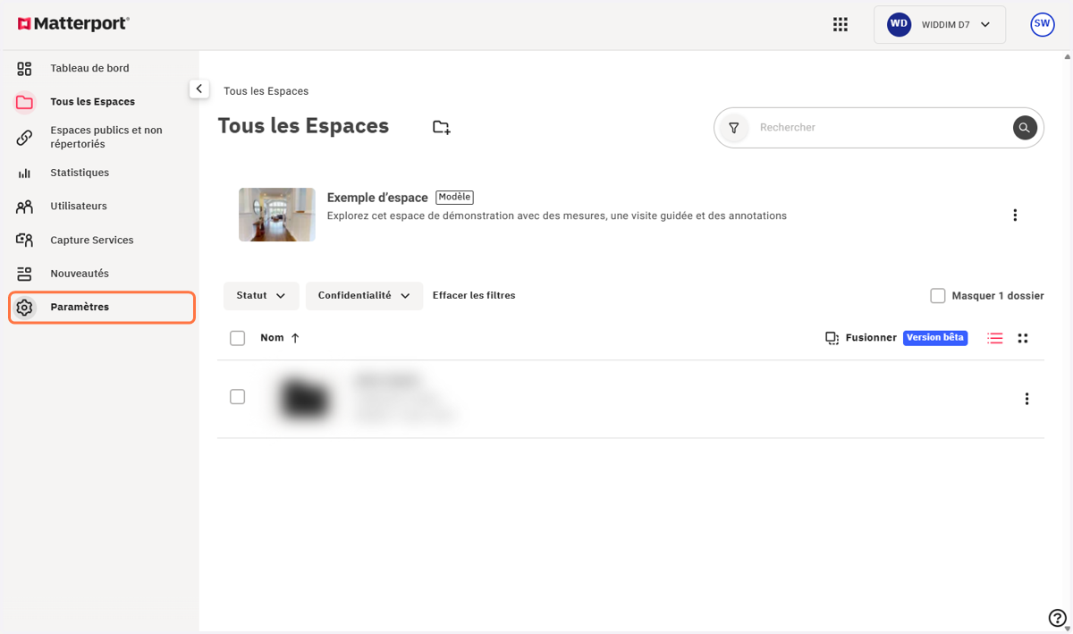Click the dark search magnifier button

1025,128
